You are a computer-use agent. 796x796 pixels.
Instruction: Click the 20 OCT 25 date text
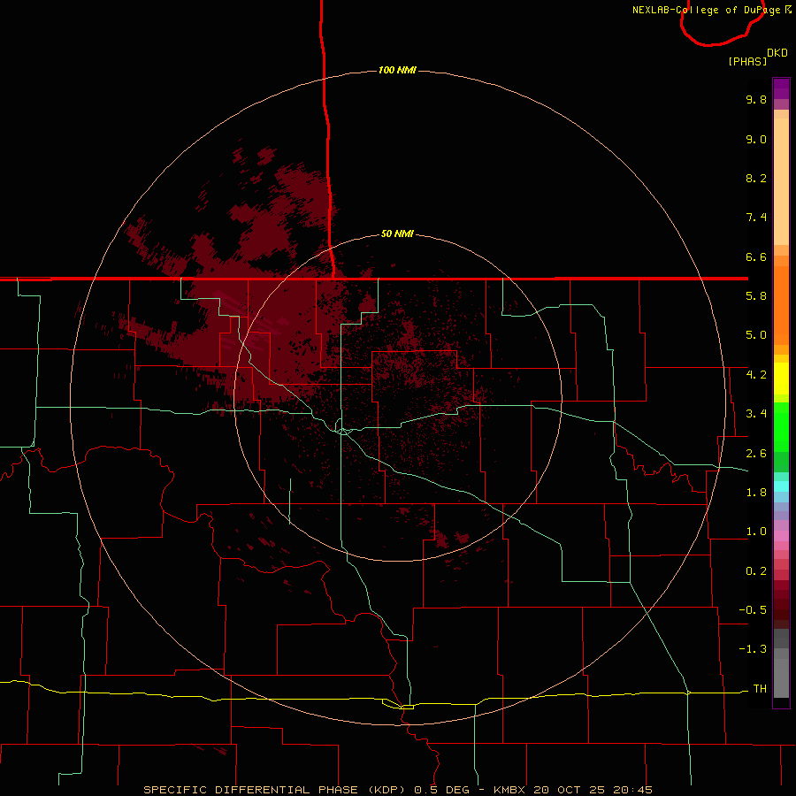point(570,790)
